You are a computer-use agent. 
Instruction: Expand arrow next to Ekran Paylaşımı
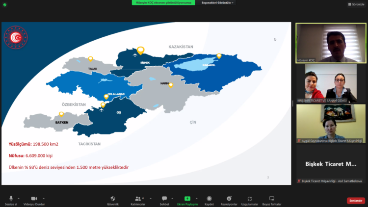(x=197, y=199)
